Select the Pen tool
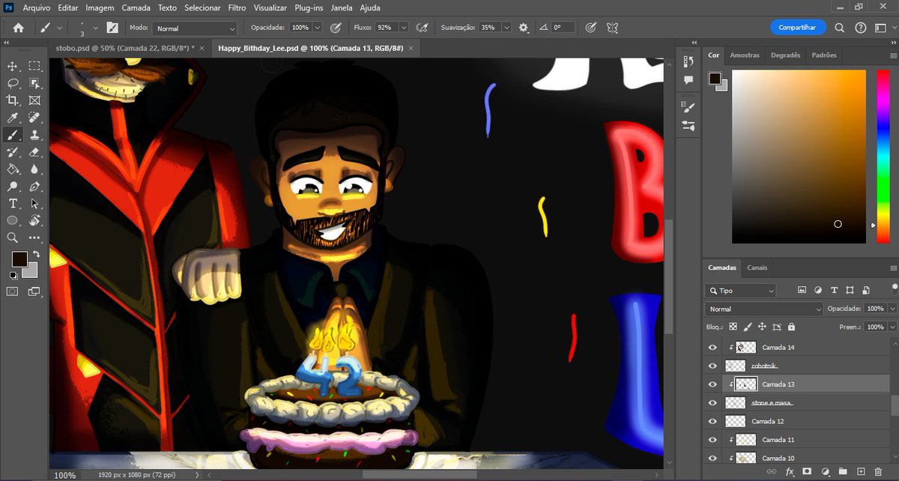This screenshot has height=481, width=899. click(34, 187)
